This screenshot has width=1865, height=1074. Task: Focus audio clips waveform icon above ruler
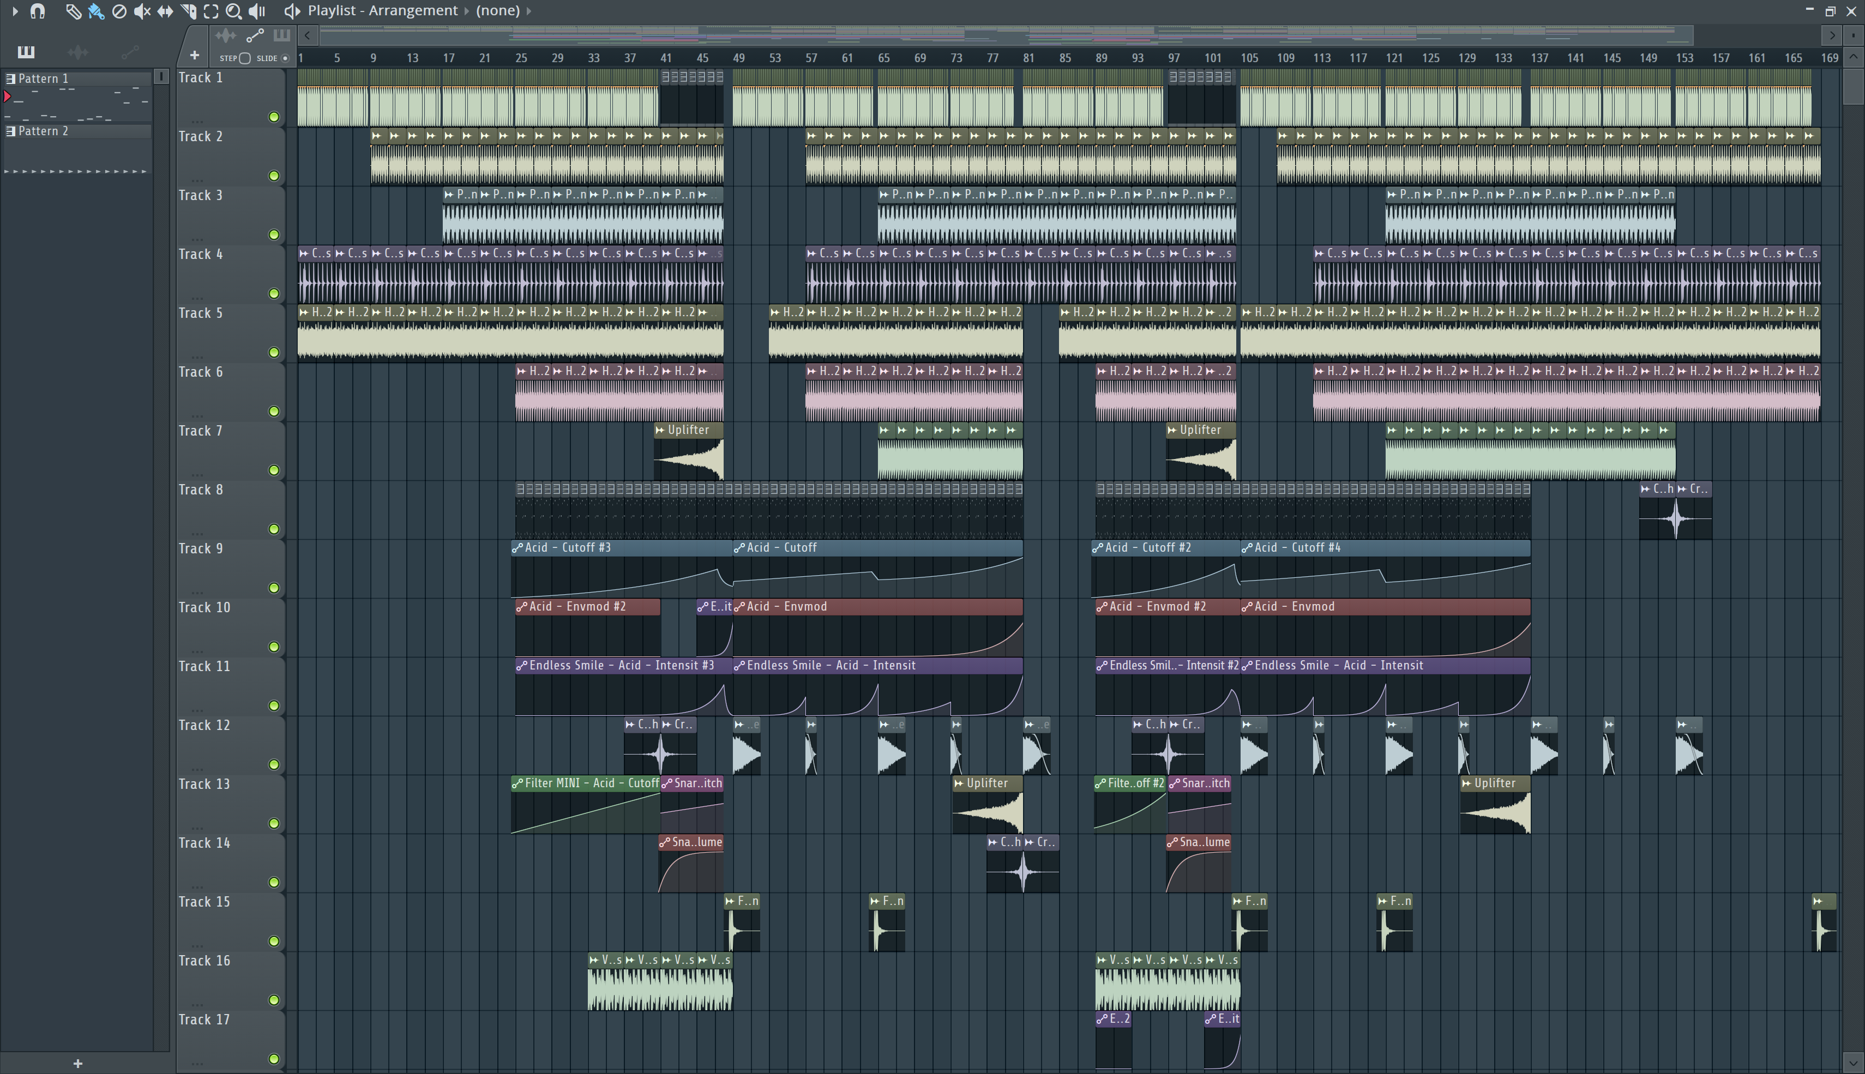coord(225,35)
